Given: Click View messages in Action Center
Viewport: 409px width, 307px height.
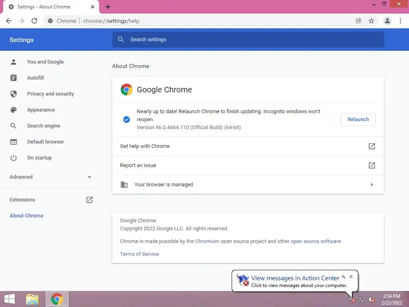Looking at the screenshot, I should point(295,278).
